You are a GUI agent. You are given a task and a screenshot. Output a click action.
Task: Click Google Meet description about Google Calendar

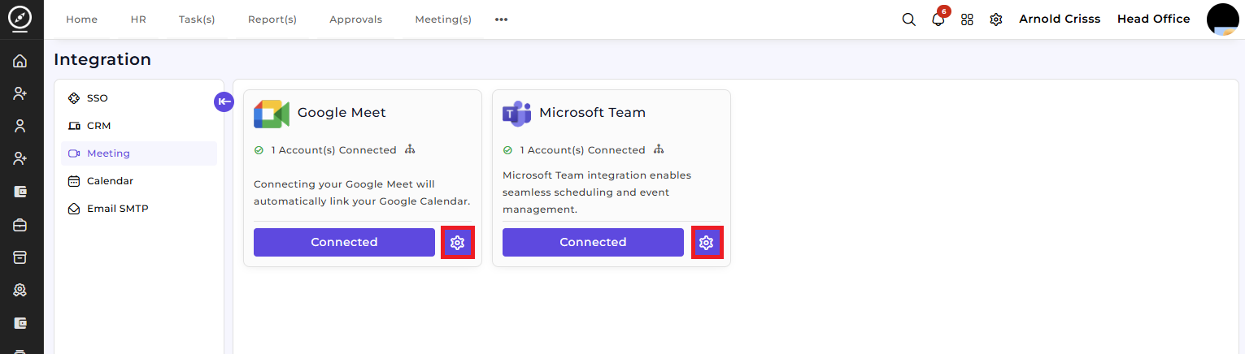pos(362,192)
